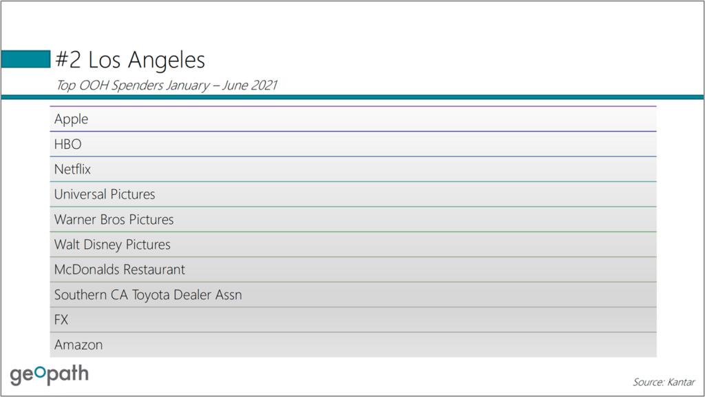Screen dimensions: 705x397
Task: Click the teal divider line under the subtitle
Action: [x=352, y=97]
